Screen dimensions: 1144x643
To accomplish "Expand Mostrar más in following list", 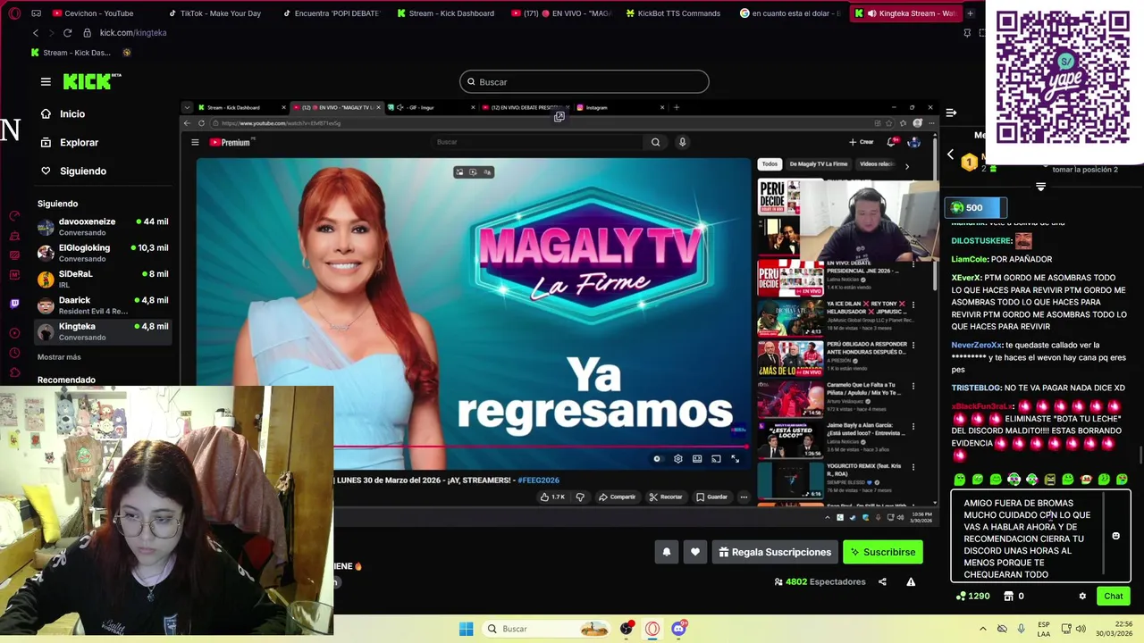I will [x=59, y=357].
